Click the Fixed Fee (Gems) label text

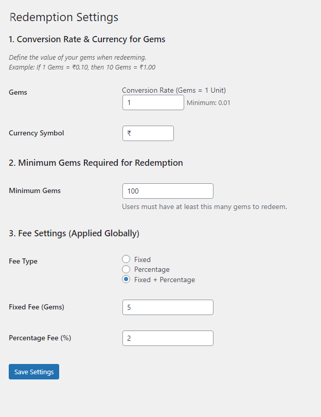coord(37,307)
